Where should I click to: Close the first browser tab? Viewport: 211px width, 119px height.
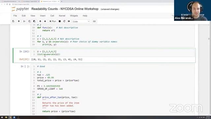tap(19, 1)
